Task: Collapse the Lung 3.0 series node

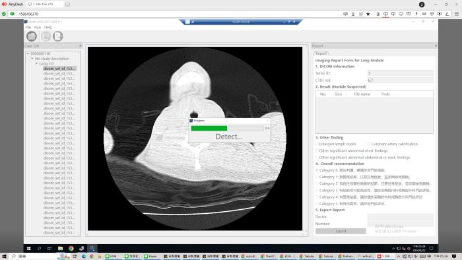Action: click(x=36, y=63)
